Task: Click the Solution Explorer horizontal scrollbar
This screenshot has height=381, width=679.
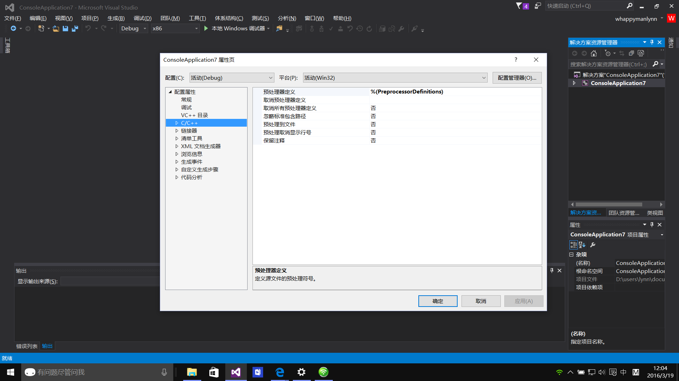Action: click(x=609, y=205)
